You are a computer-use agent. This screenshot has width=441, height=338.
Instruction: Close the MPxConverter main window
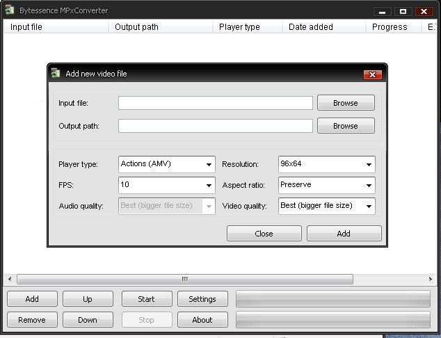(x=424, y=12)
